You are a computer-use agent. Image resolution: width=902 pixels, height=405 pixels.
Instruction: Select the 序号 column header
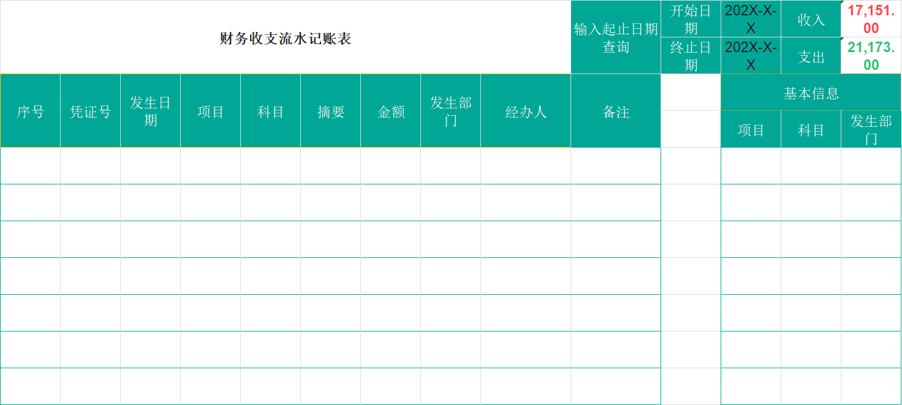click(x=29, y=110)
